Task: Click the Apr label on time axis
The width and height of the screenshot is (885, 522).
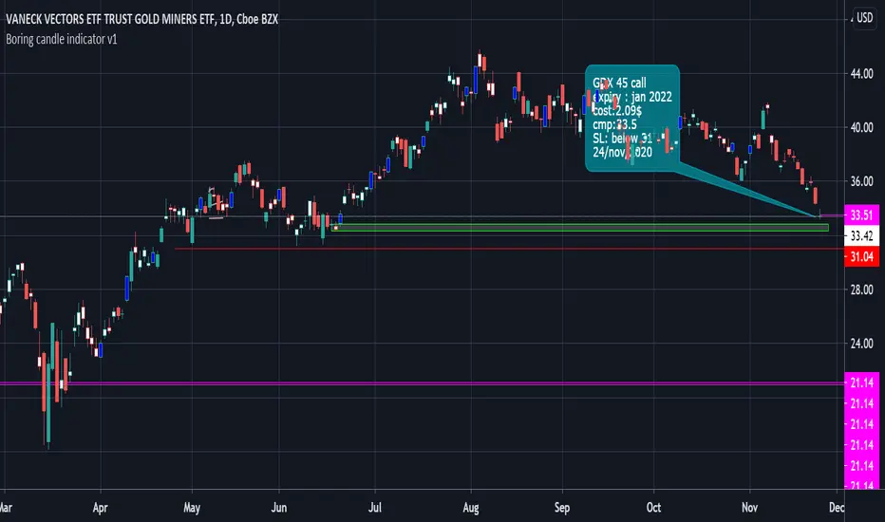Action: (100, 508)
